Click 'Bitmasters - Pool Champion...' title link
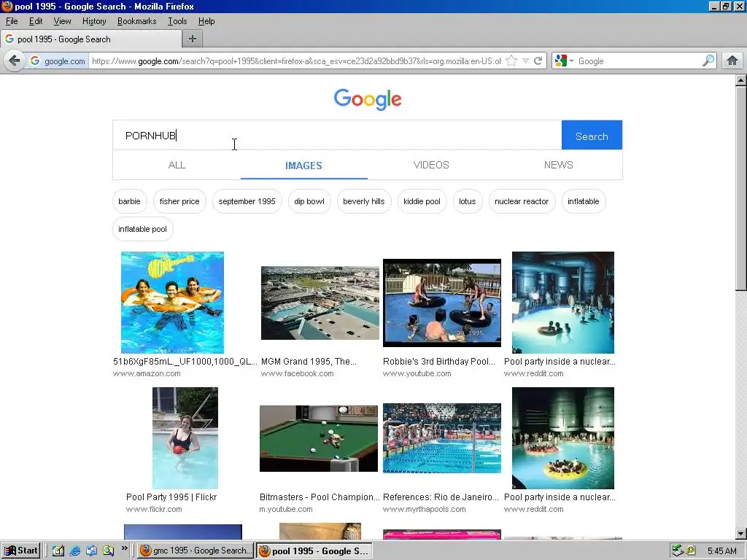This screenshot has width=747, height=560. coord(320,497)
